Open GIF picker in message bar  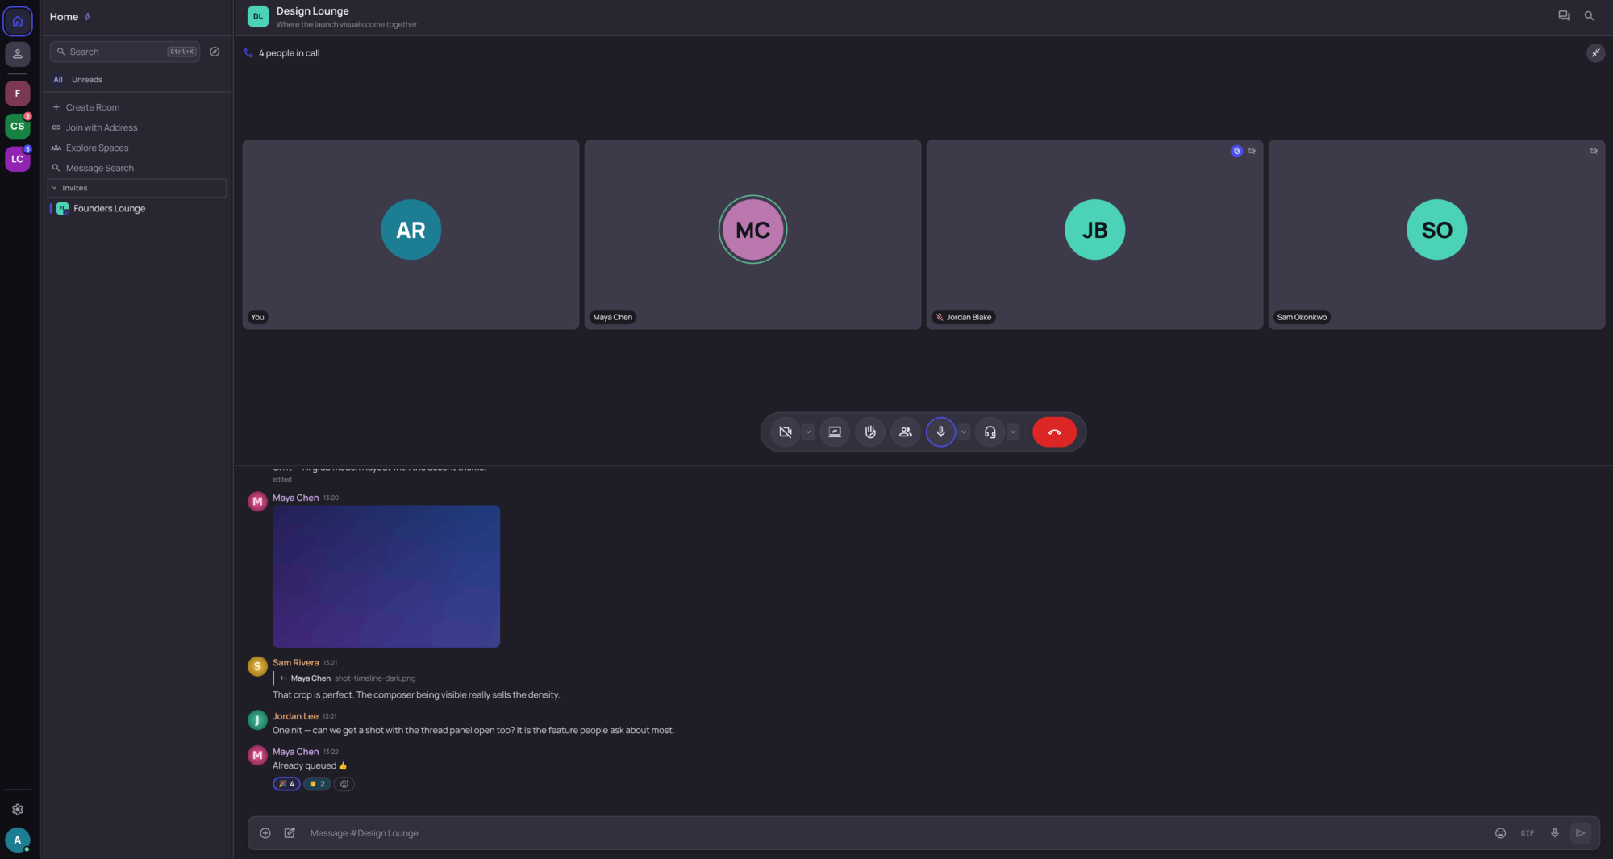click(1528, 833)
